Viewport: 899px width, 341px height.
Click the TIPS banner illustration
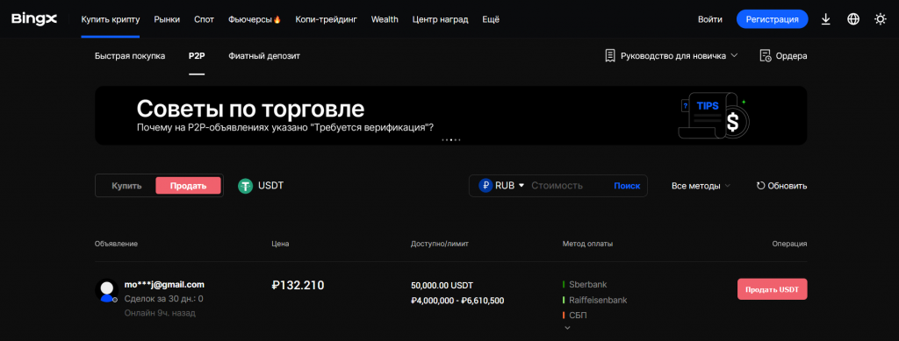[715, 115]
